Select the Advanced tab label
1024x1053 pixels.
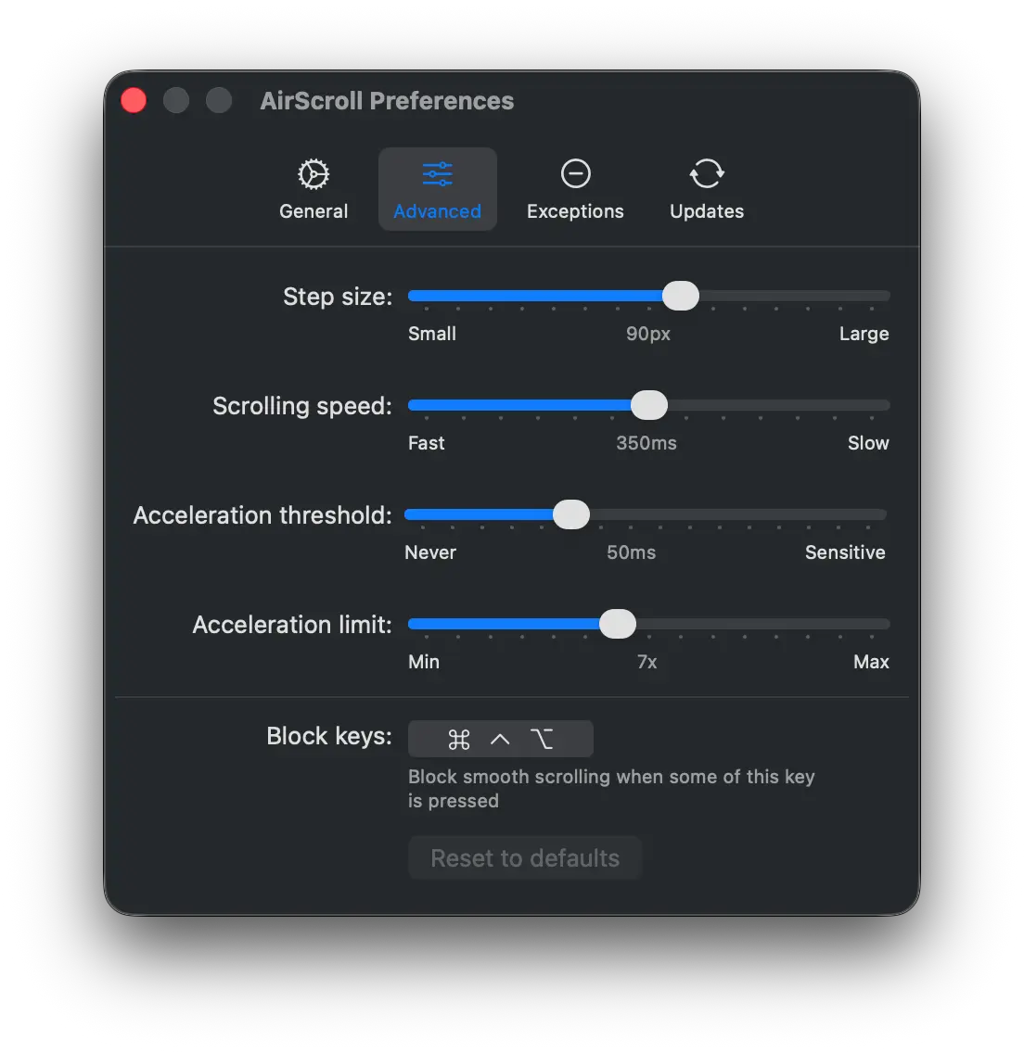click(x=437, y=211)
